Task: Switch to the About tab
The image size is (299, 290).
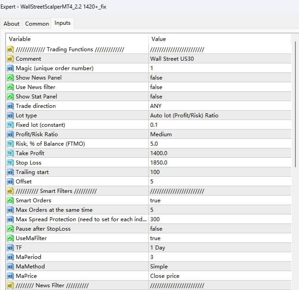Action: pyautogui.click(x=12, y=24)
